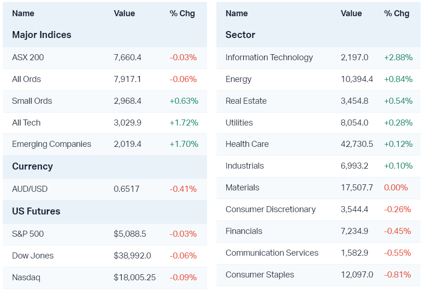Click the Consumer Discretionary sector
This screenshot has width=422, height=296.
271,209
